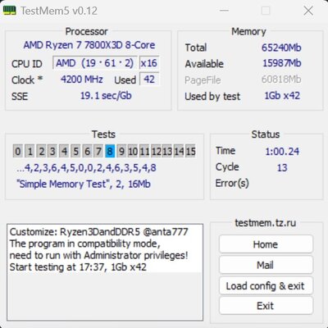Minimize the TestMem5 window
Screen dimensions: 328x328
click(x=224, y=11)
